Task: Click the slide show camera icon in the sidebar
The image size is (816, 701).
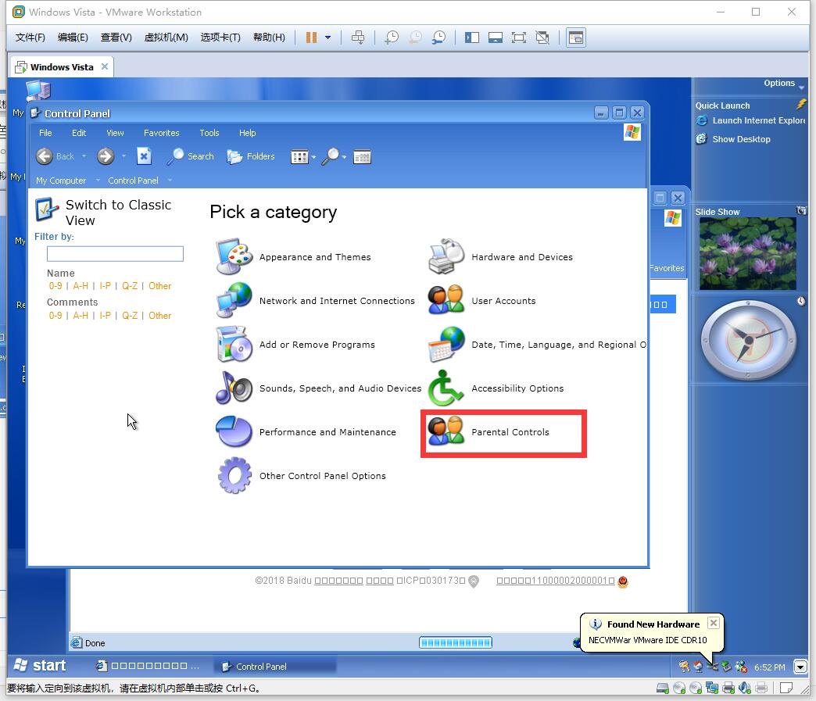Action: [801, 211]
